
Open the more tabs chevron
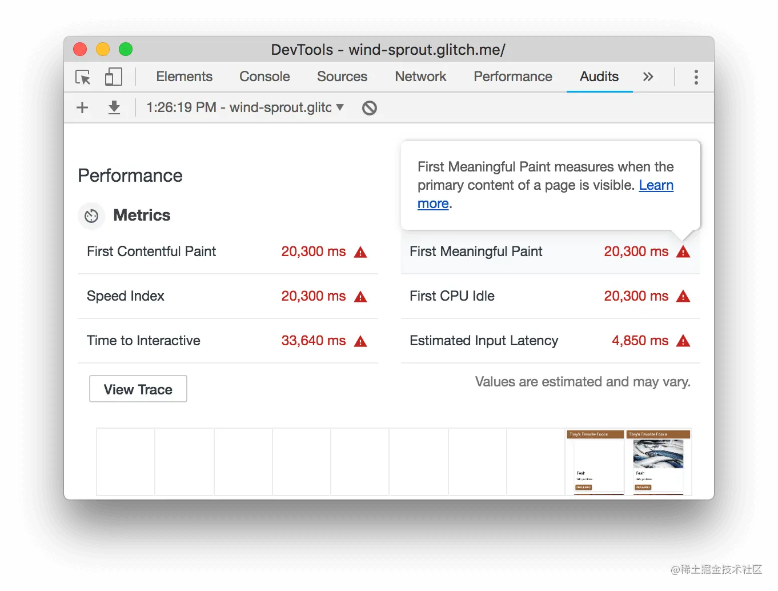648,77
